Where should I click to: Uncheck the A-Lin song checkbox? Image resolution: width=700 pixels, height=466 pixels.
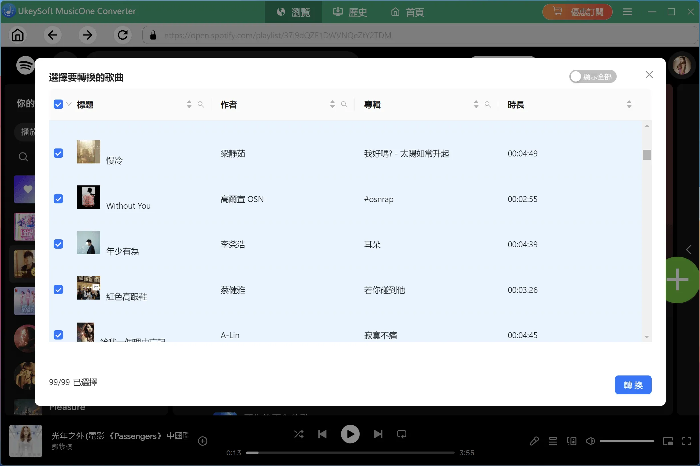click(58, 335)
